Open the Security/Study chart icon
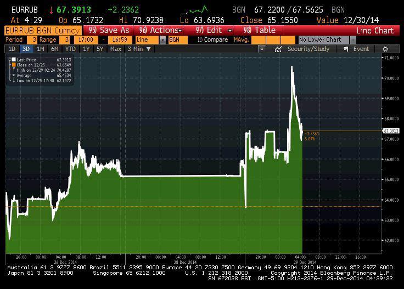 coord(279,49)
